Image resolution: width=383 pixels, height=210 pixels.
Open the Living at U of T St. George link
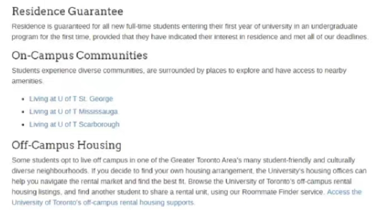pyautogui.click(x=71, y=99)
